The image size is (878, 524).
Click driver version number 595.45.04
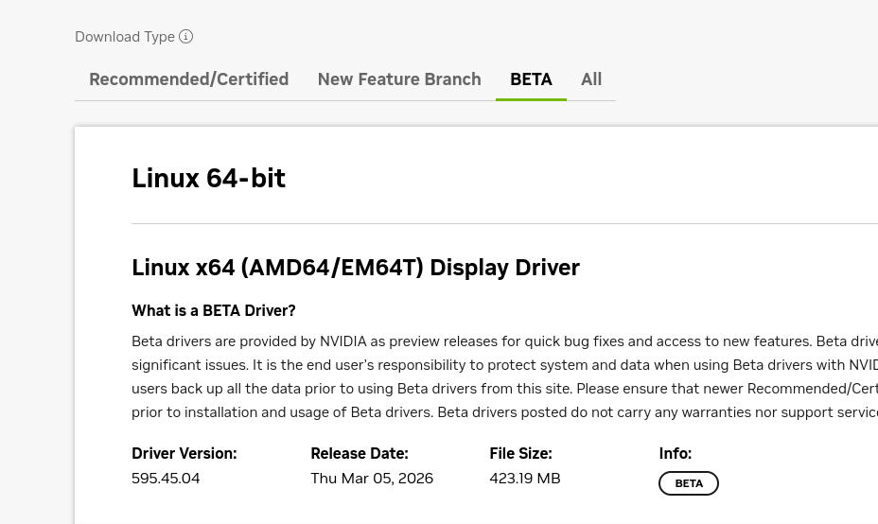166,478
